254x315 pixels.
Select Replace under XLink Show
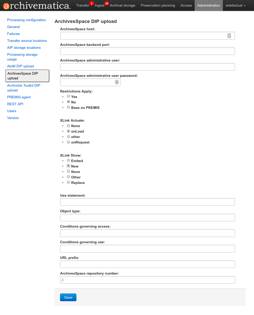tap(68, 182)
